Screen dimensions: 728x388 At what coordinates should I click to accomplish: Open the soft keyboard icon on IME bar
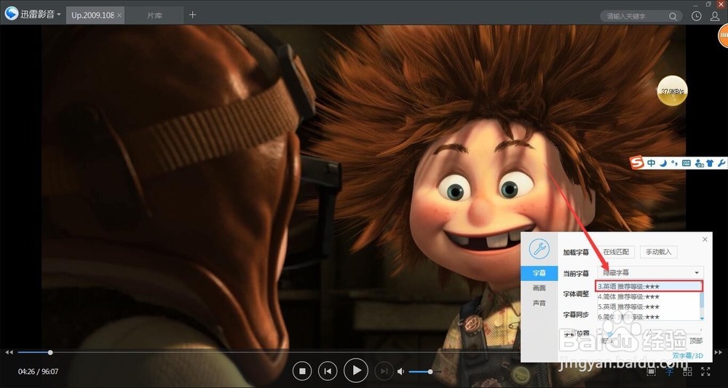pos(687,163)
